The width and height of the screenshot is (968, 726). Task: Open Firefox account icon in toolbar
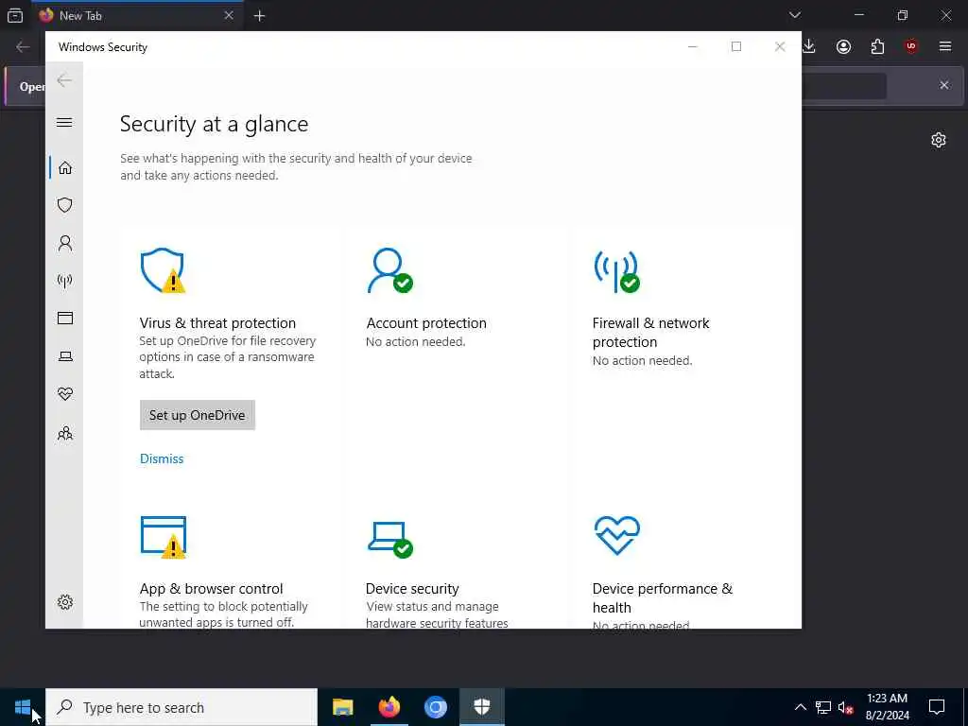coord(843,46)
